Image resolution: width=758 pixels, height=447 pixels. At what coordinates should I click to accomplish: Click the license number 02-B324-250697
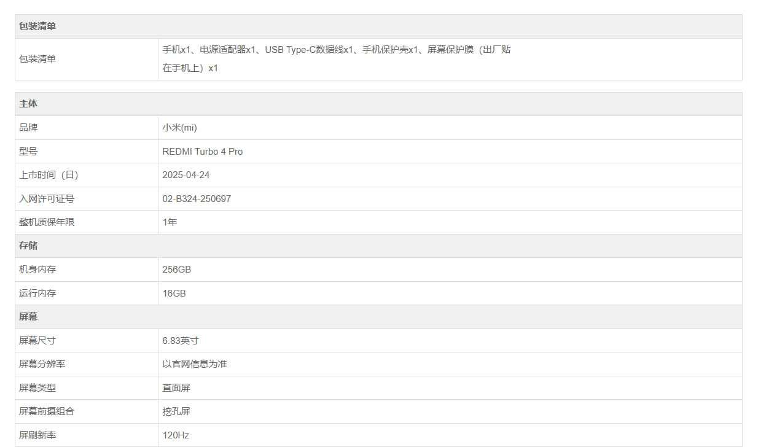point(197,199)
